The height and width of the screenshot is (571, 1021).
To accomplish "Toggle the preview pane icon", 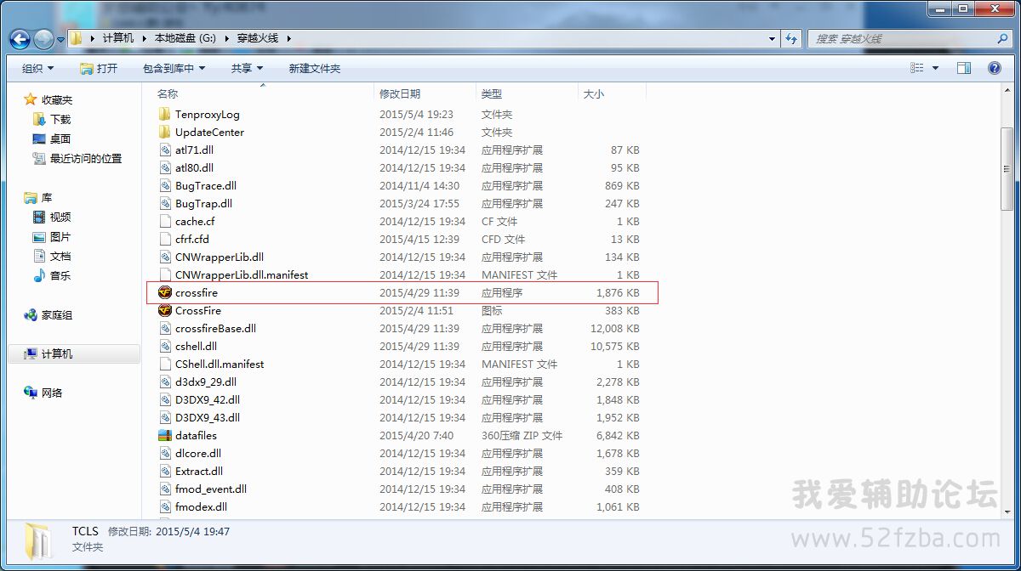I will [964, 68].
